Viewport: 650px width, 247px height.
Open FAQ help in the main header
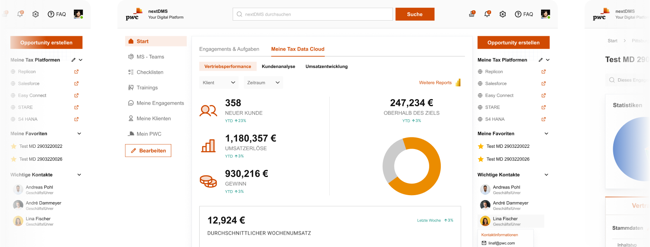tap(524, 14)
